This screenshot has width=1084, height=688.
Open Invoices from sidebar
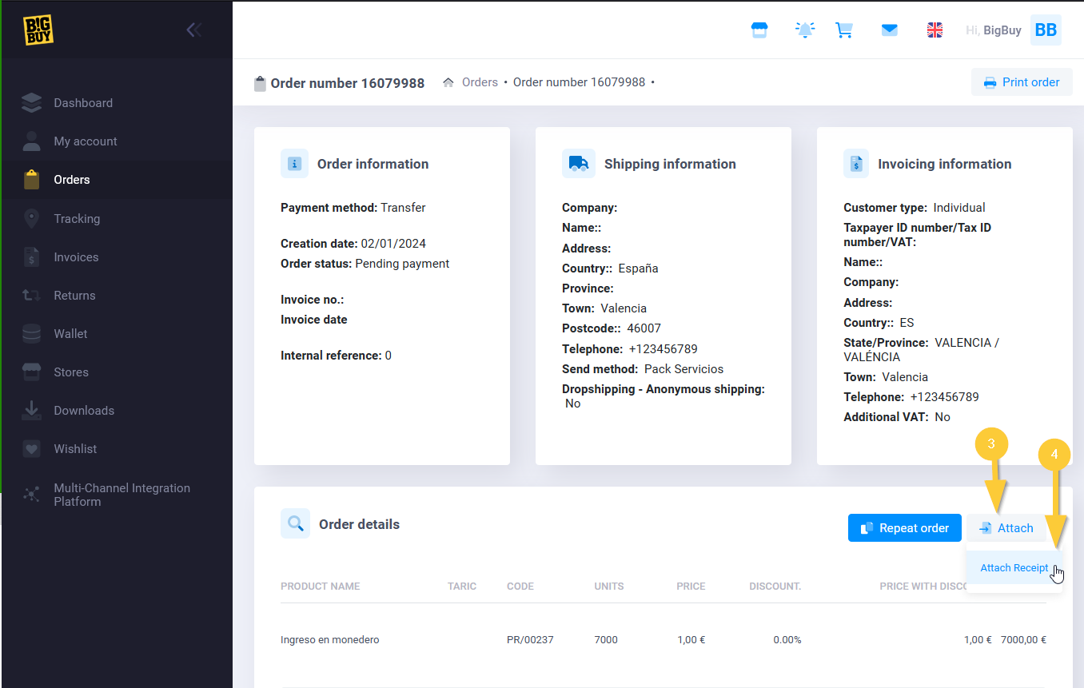[x=76, y=257]
